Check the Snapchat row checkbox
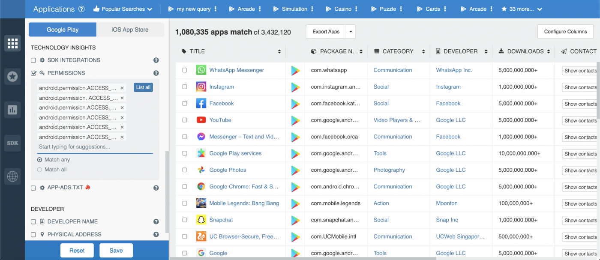The height and width of the screenshot is (260, 600). (x=185, y=220)
